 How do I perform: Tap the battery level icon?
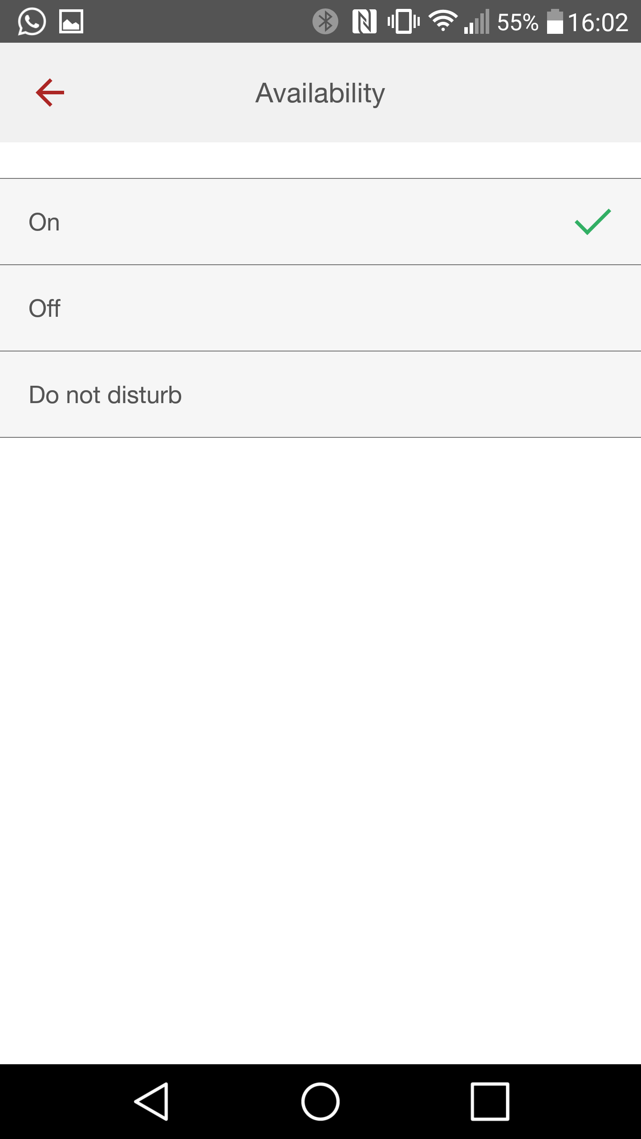click(x=555, y=22)
